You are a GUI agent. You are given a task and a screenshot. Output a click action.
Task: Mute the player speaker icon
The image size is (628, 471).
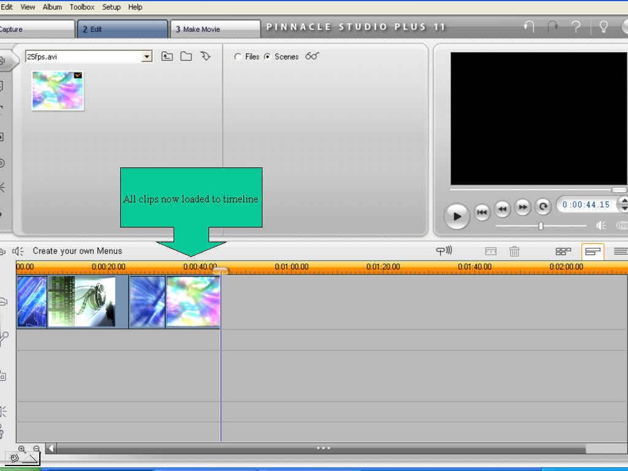pyautogui.click(x=601, y=226)
